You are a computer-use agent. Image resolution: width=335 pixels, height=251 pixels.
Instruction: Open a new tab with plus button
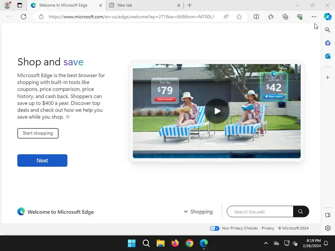coord(189,5)
